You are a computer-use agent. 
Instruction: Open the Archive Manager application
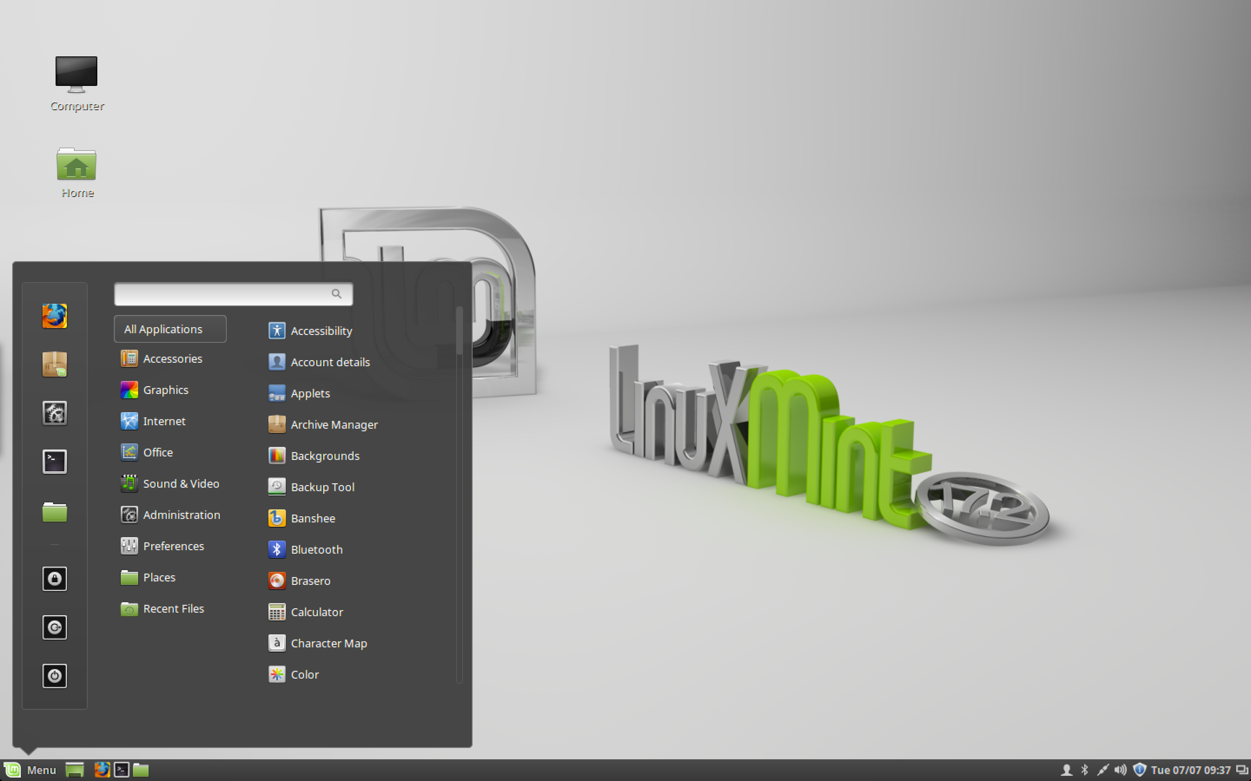click(334, 424)
